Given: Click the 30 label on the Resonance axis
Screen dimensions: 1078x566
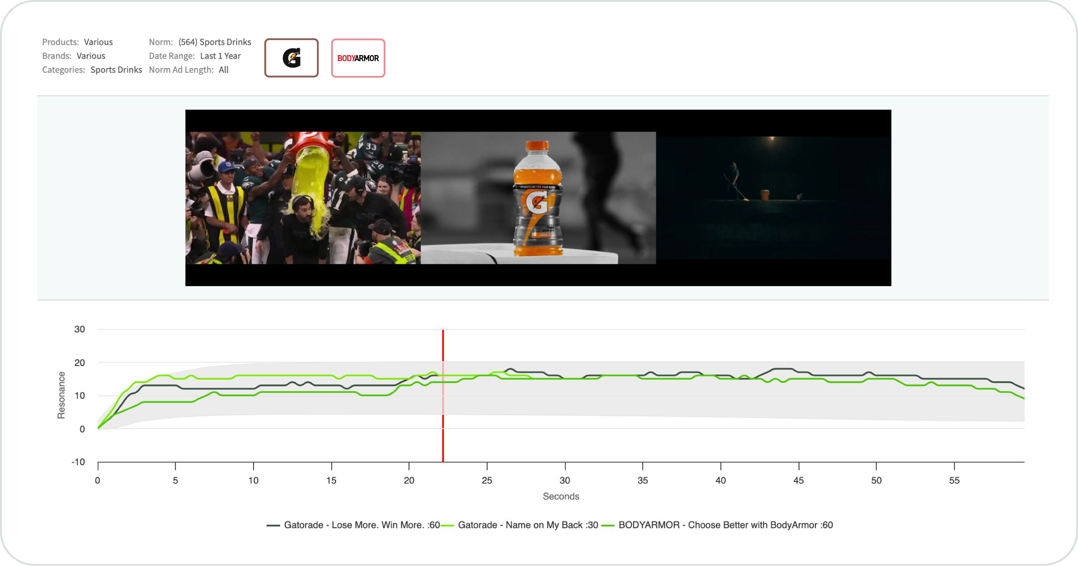Looking at the screenshot, I should pos(80,329).
